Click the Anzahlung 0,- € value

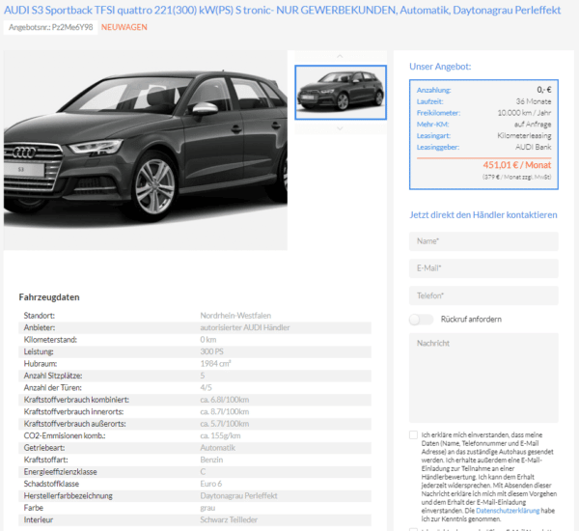click(x=544, y=90)
